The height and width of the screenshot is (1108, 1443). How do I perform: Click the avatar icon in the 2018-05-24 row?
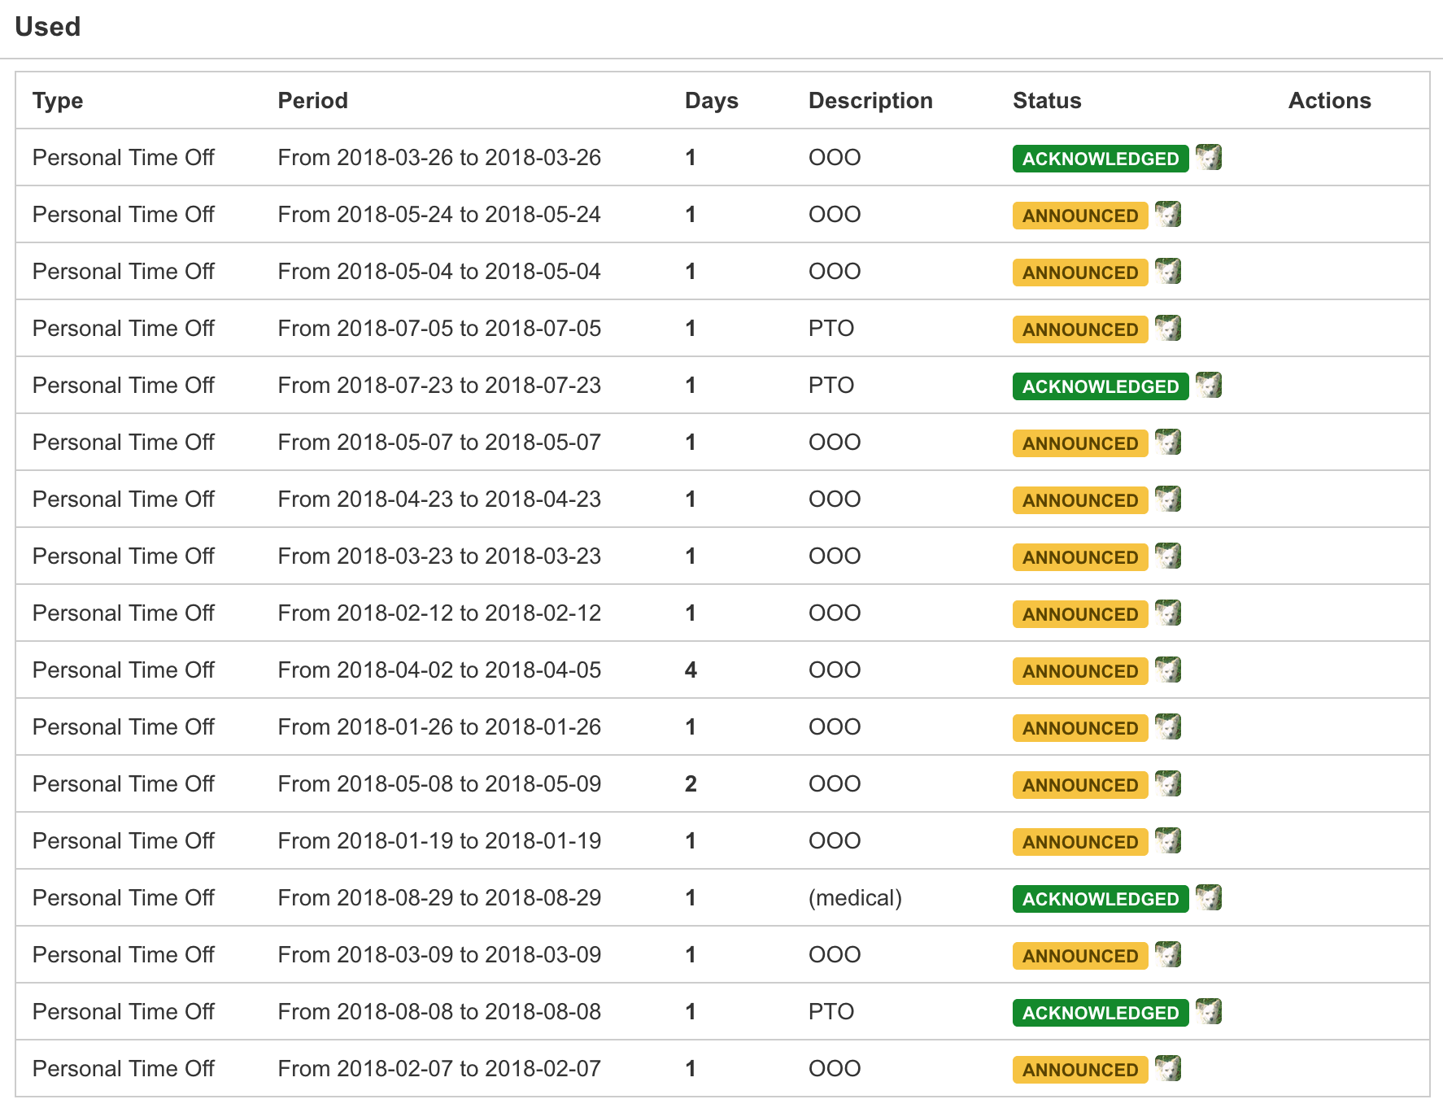click(1168, 214)
